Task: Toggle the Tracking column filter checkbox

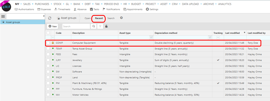Action: [218, 37]
